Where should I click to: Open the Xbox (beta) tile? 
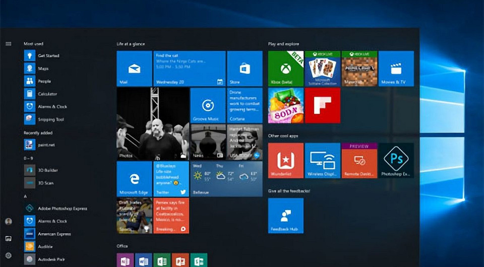(286, 69)
